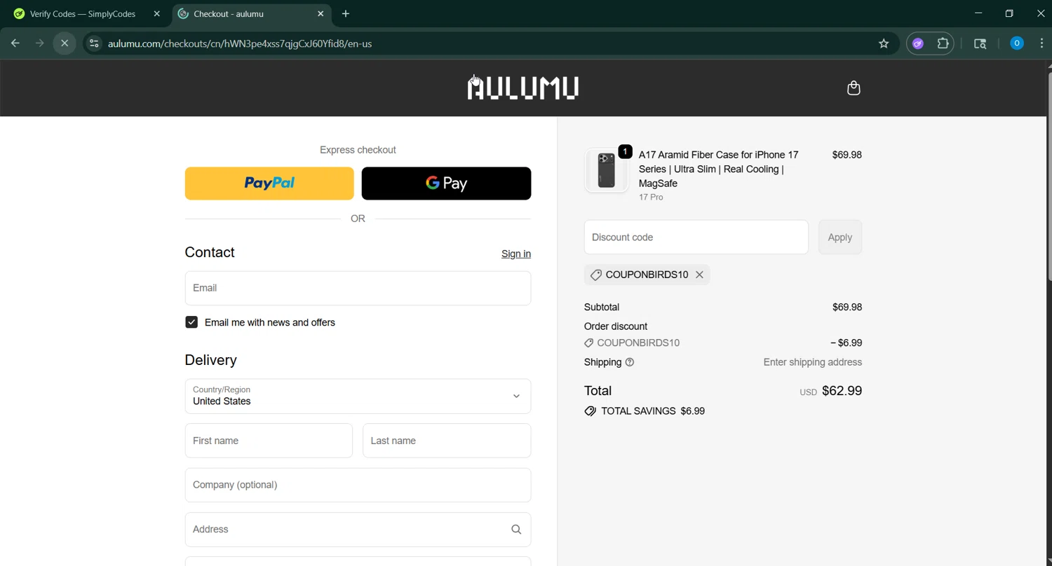Focus the Email input field
Screen dimensions: 1052x566
(x=358, y=288)
